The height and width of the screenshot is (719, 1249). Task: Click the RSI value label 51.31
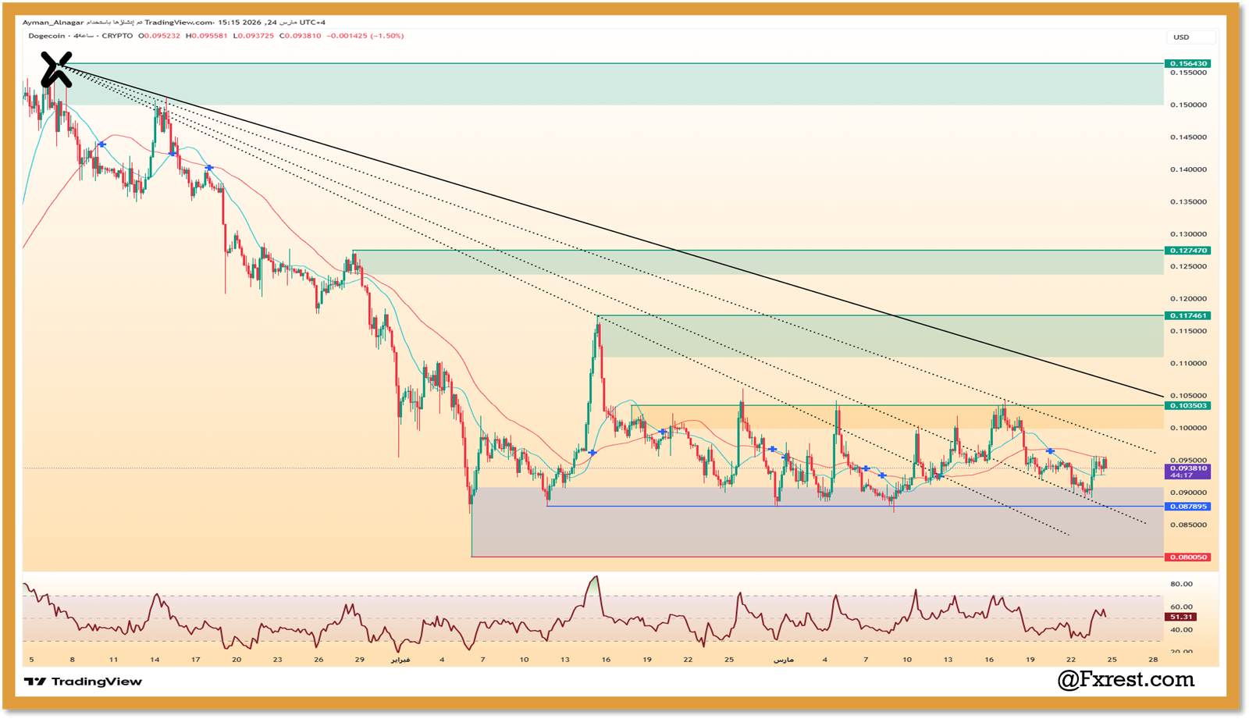[x=1182, y=617]
